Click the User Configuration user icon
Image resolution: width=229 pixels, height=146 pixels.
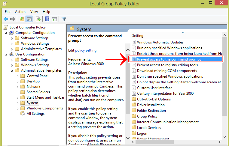tap(11, 54)
